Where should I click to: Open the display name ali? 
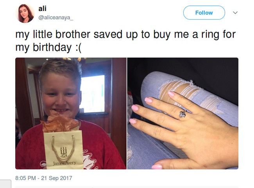43,9
